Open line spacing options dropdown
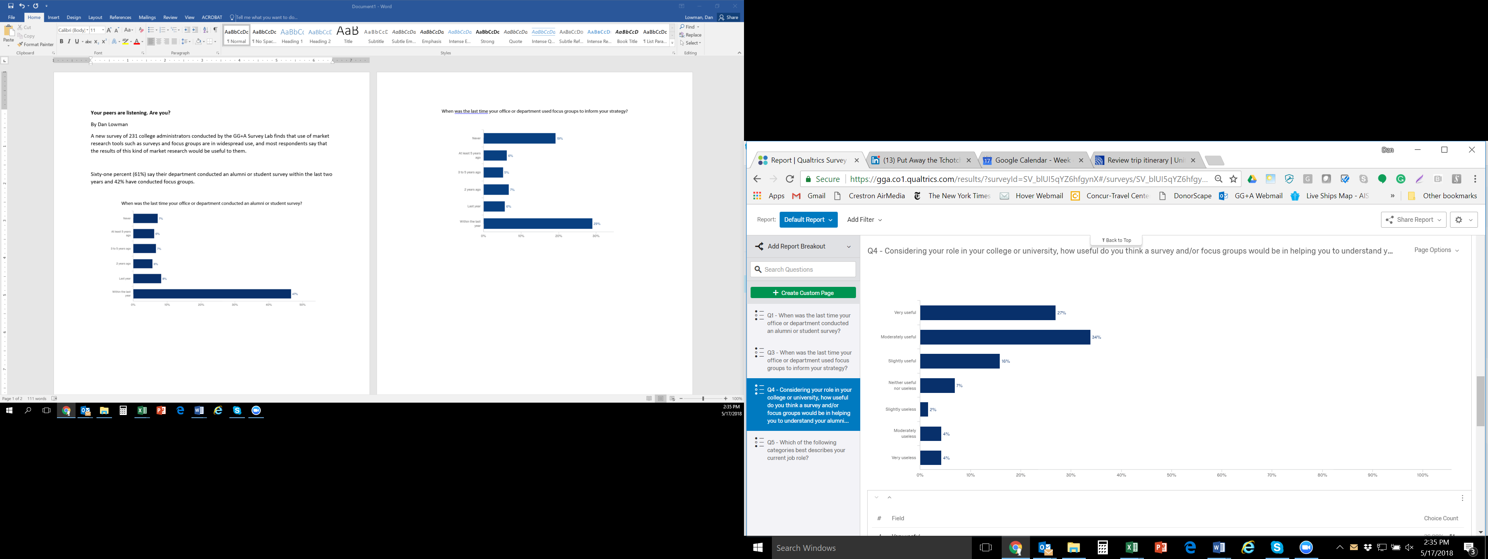1488x559 pixels. (186, 41)
